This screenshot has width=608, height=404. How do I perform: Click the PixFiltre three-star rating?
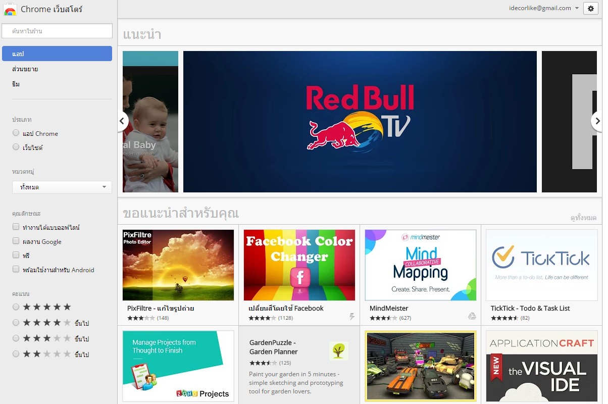pos(141,318)
